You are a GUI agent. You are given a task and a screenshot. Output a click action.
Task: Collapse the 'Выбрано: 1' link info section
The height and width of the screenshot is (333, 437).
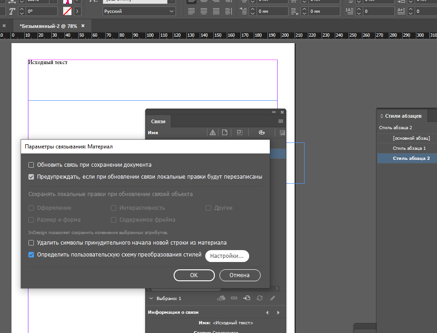coord(152,298)
